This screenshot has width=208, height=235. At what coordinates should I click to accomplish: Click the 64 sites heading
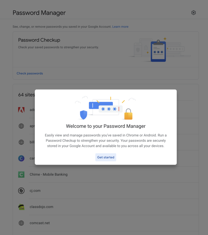pos(26,95)
